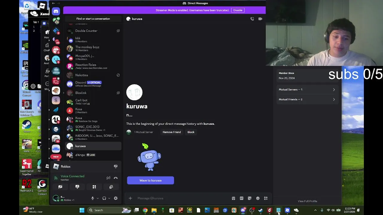This screenshot has width=383, height=215.
Task: Expand Mutual Servers — 1
Action: point(307,90)
